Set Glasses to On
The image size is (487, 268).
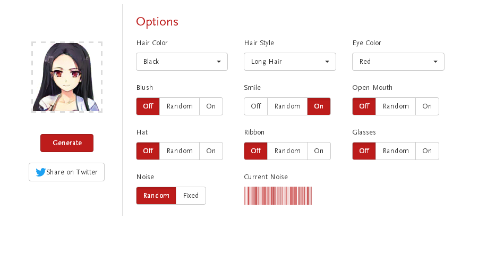click(x=427, y=151)
